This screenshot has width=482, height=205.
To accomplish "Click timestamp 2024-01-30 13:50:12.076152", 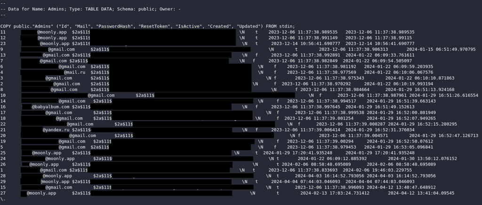I will pos(422,159).
